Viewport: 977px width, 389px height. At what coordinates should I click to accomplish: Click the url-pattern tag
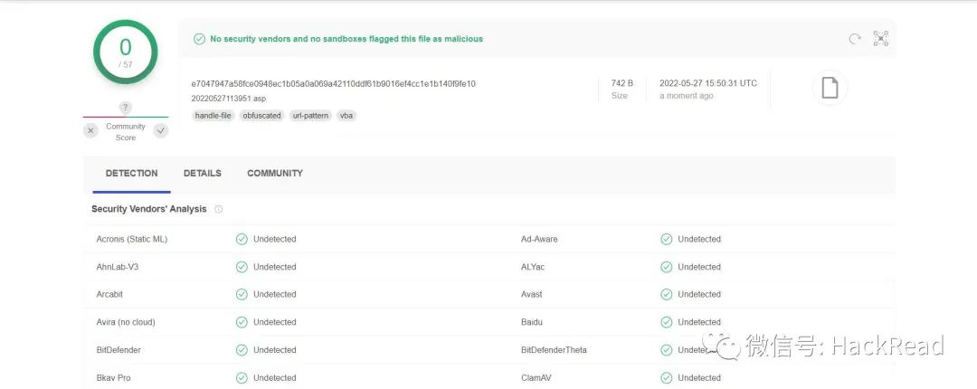pyautogui.click(x=310, y=115)
